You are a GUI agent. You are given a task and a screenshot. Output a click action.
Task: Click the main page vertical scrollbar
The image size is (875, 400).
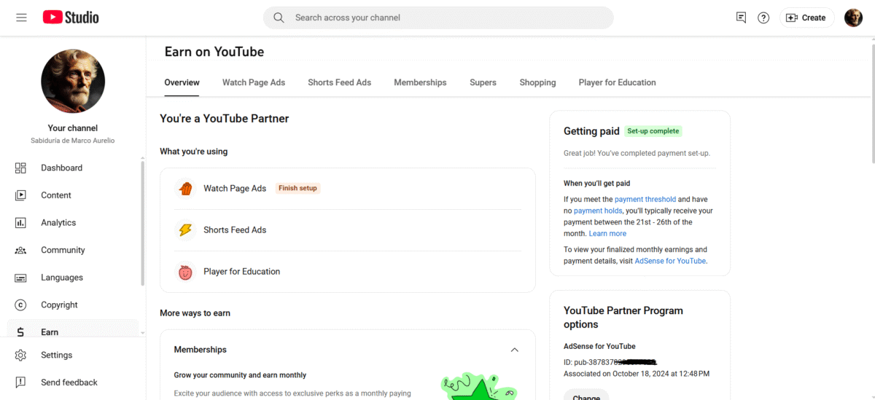coord(872,102)
